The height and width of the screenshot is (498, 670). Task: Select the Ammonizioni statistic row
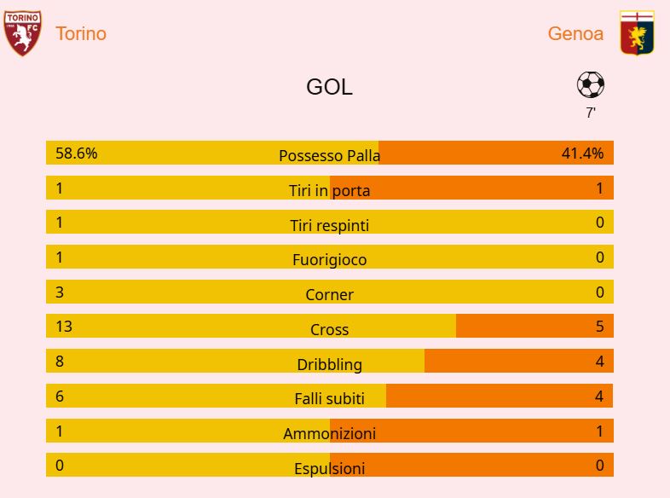pos(329,433)
